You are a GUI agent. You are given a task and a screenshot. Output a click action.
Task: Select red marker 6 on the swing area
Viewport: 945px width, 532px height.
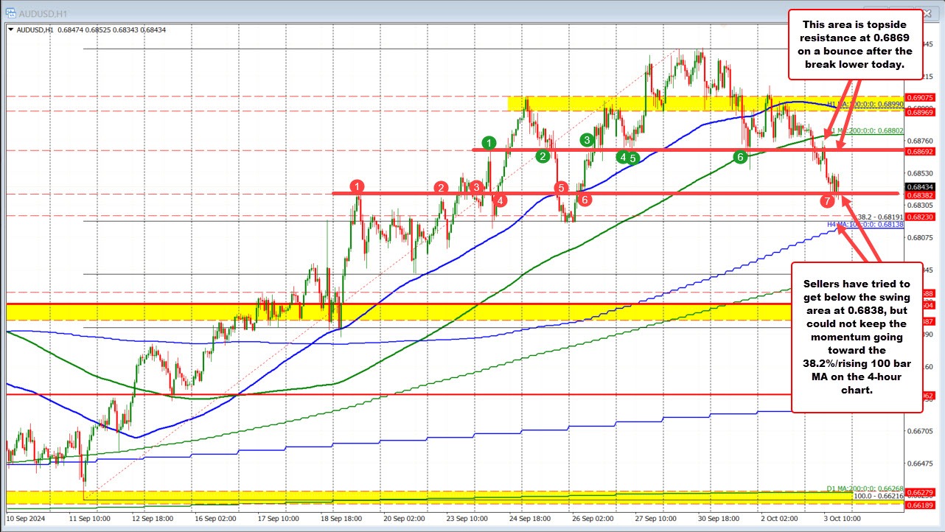pos(585,199)
